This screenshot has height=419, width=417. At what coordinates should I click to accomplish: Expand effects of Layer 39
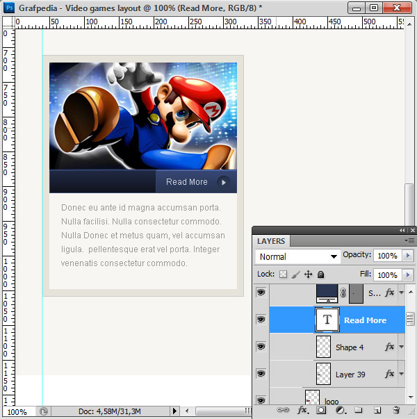[401, 374]
